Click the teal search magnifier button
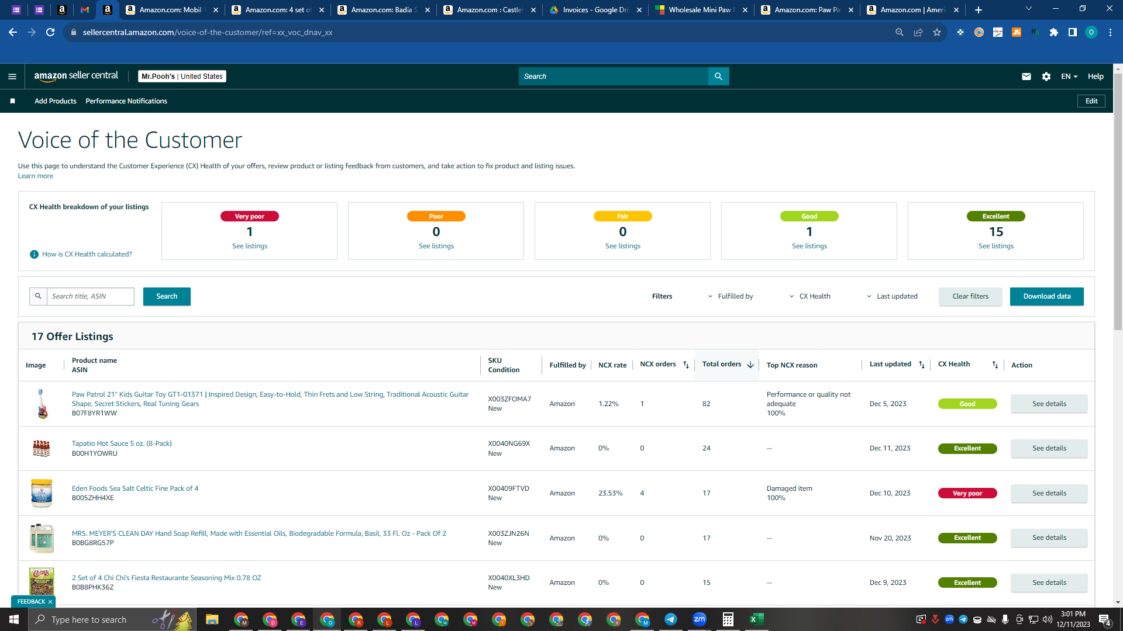 718,77
